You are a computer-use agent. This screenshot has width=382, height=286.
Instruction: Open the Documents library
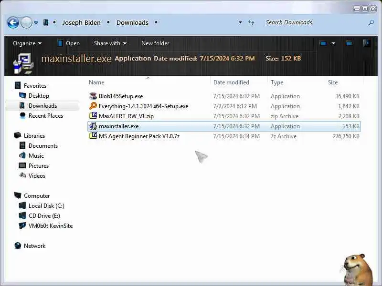(43, 146)
